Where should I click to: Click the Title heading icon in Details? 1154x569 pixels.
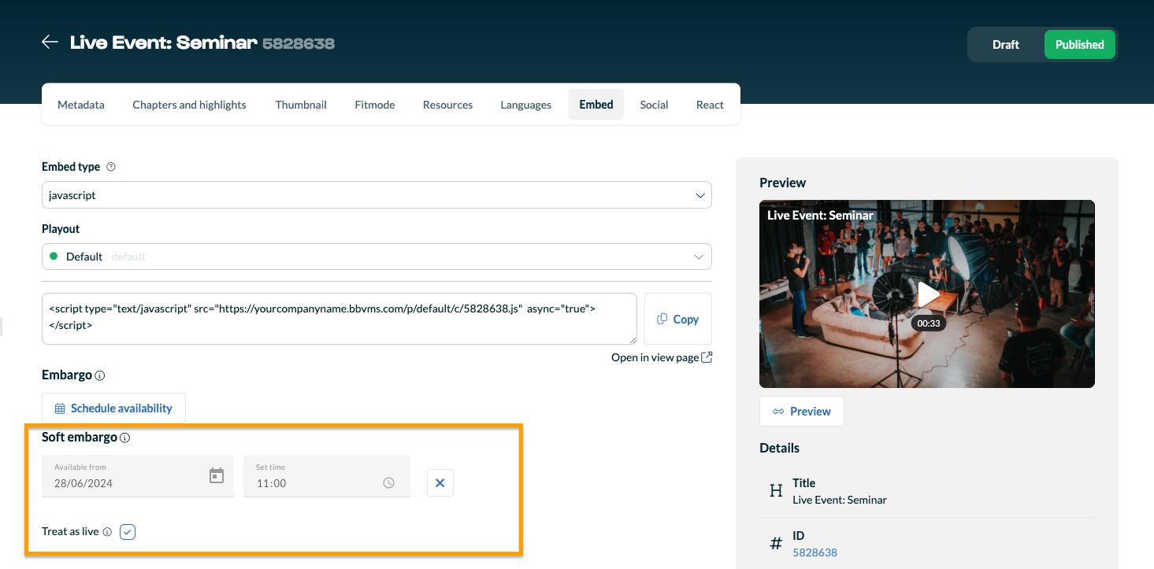point(776,491)
